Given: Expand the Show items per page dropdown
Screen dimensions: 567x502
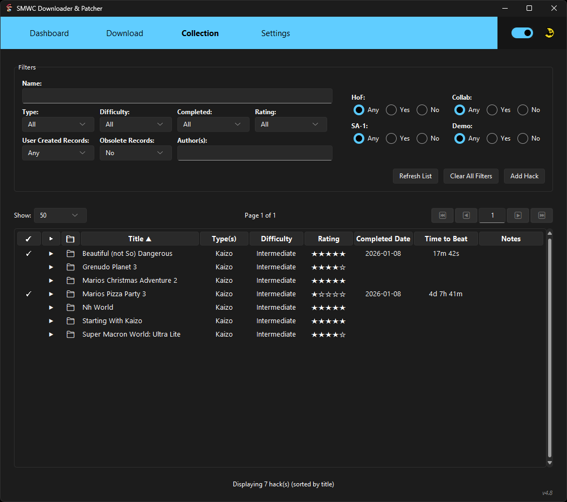Looking at the screenshot, I should click(x=60, y=215).
